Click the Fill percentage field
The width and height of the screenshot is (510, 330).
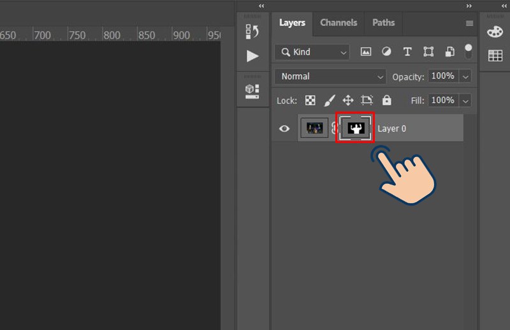point(442,100)
